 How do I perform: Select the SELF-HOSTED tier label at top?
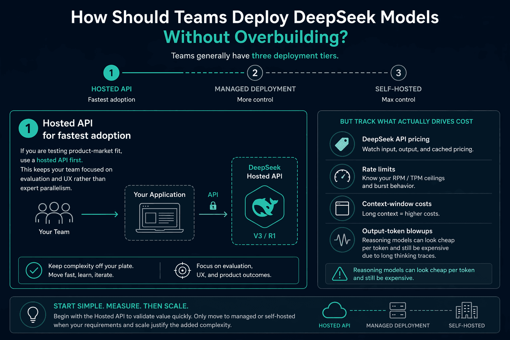398,89
